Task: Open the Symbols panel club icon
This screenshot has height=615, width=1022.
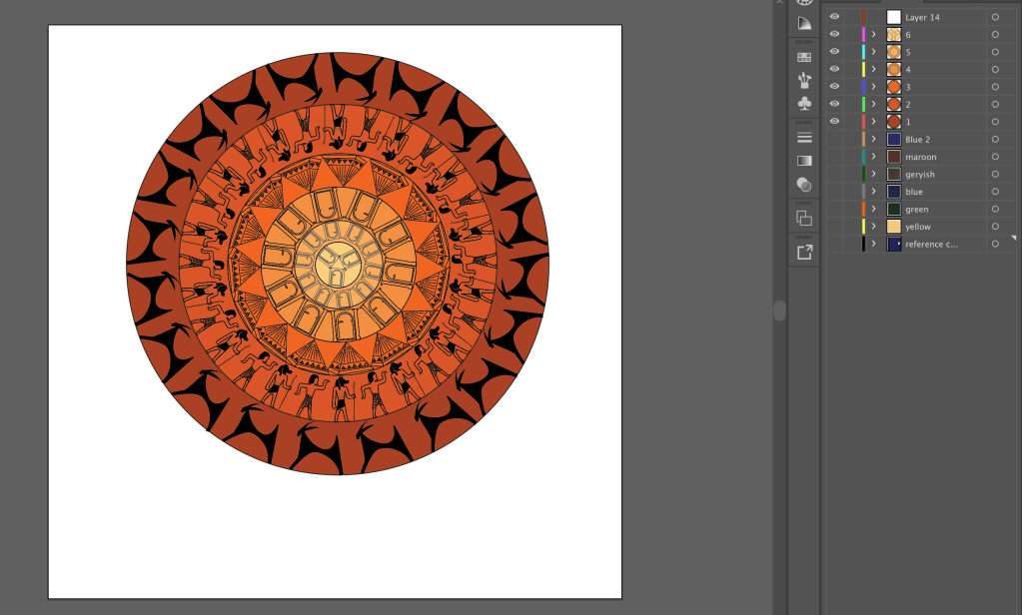Action: click(804, 103)
